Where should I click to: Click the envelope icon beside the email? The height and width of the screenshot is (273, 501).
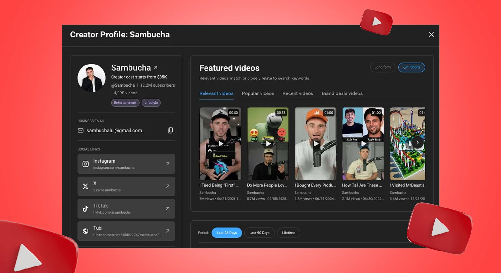point(81,130)
